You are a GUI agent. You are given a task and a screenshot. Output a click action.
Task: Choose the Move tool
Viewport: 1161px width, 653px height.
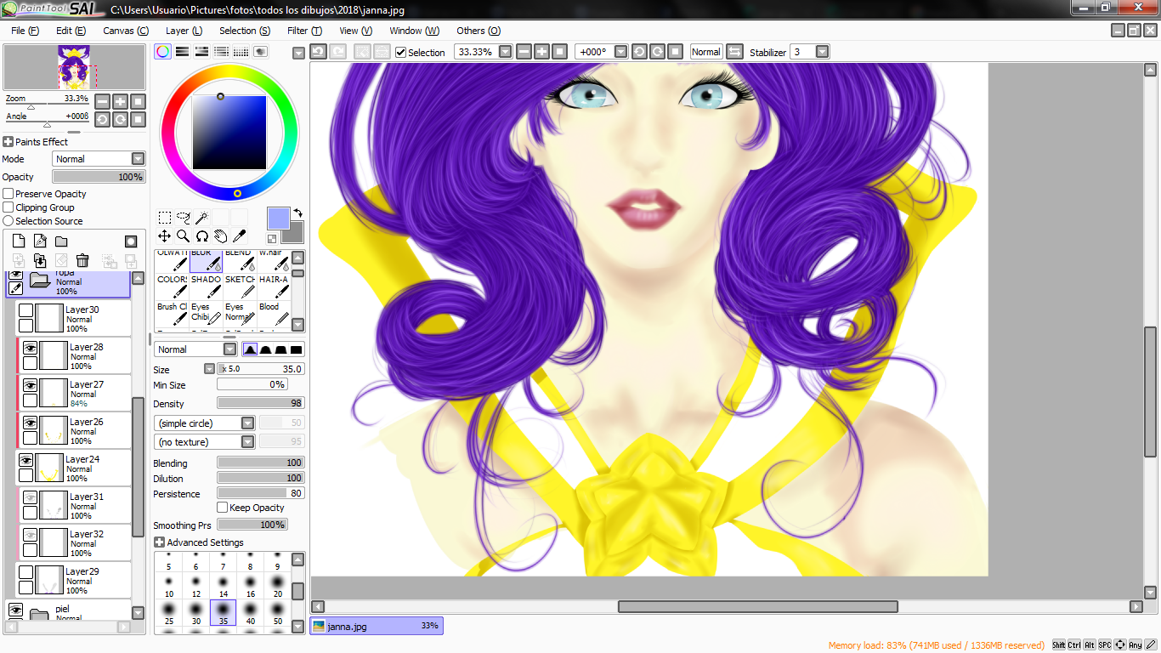pyautogui.click(x=165, y=236)
